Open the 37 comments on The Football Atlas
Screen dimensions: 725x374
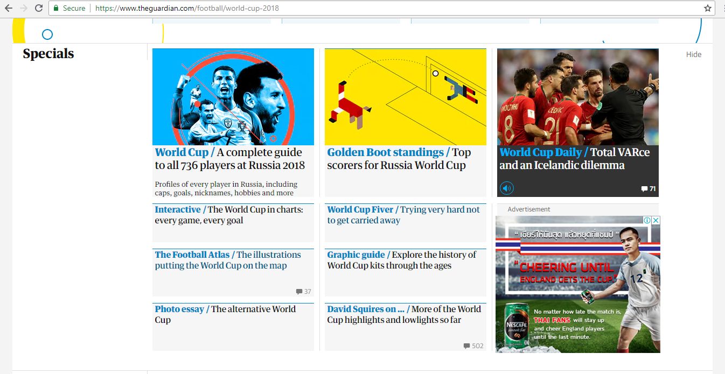(x=303, y=292)
